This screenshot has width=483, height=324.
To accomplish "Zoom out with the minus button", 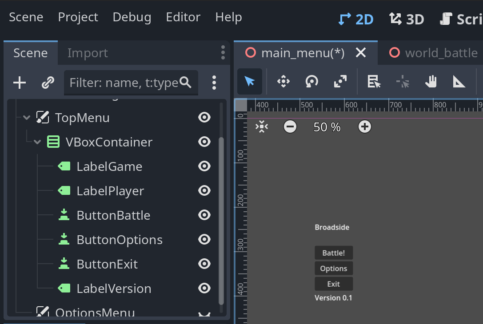I will click(x=290, y=127).
